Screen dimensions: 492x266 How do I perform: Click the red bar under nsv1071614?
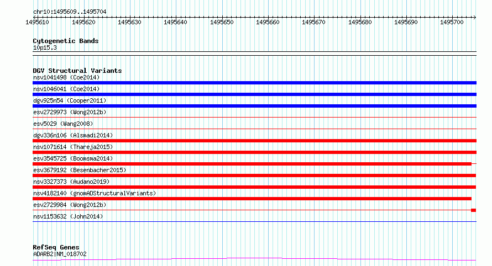pos(254,152)
